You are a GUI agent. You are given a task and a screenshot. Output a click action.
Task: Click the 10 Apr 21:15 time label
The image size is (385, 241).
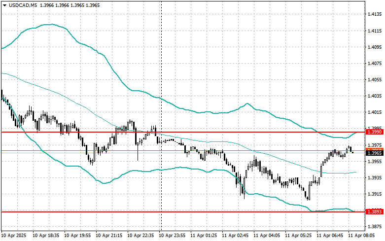tap(109, 236)
